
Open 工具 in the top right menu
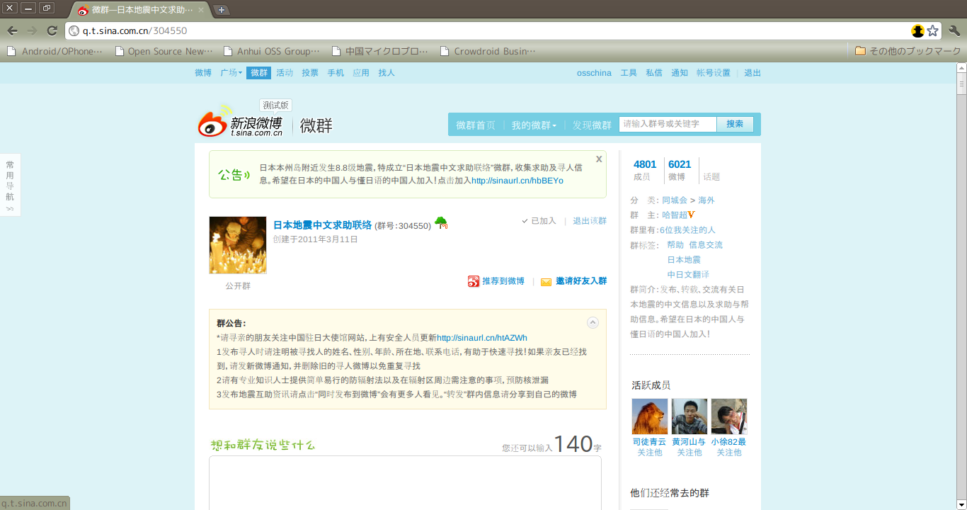pyautogui.click(x=629, y=73)
